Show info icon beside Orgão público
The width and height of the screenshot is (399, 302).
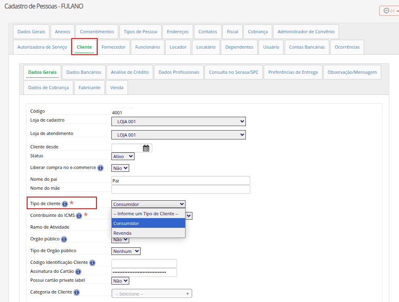tap(64, 239)
